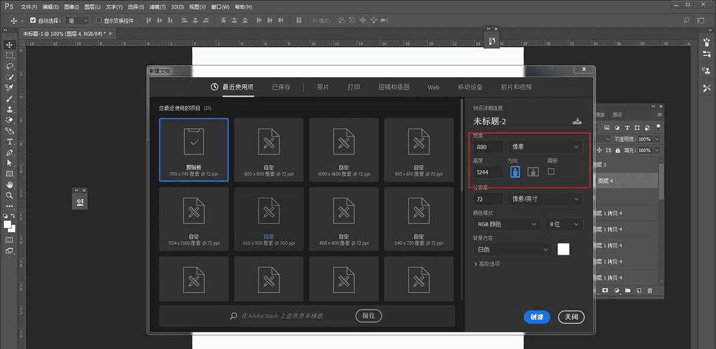This screenshot has width=716, height=349.
Task: Lock all layer padlock icon
Action: [618, 150]
